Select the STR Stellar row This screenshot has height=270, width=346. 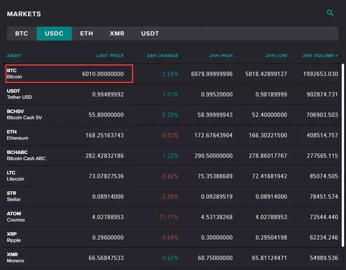coord(171,197)
